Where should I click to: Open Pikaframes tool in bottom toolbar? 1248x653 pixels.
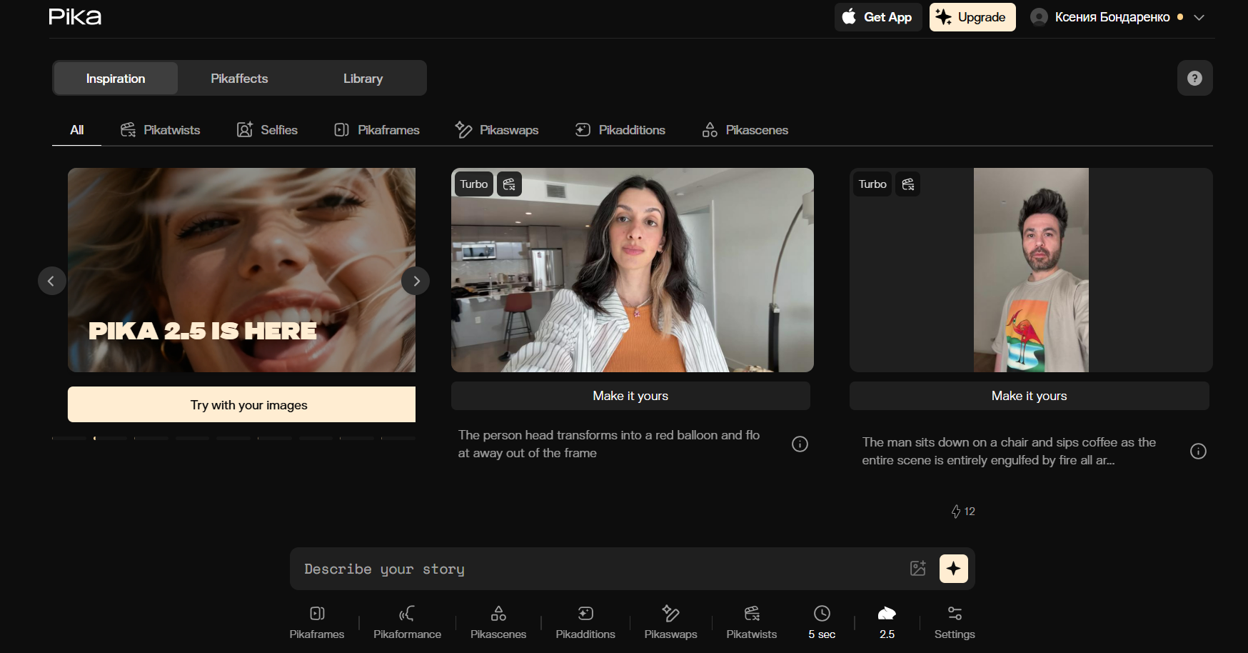317,622
